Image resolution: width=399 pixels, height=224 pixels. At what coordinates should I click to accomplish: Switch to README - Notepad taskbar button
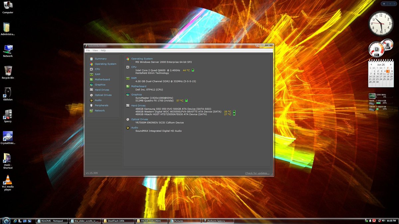[x=52, y=221]
